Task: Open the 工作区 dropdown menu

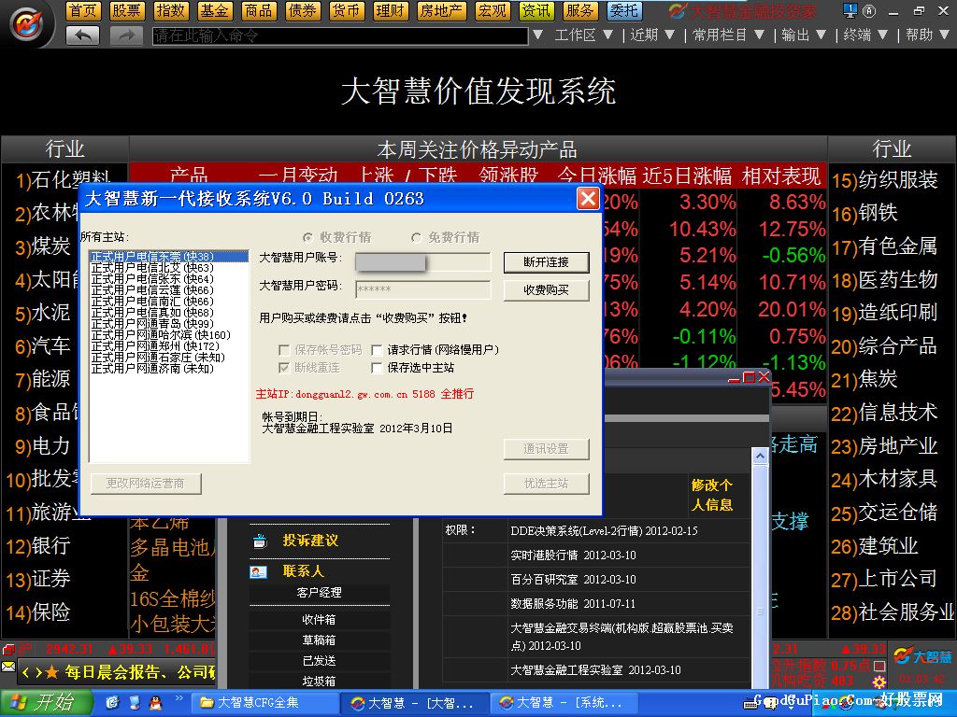Action: tap(583, 35)
